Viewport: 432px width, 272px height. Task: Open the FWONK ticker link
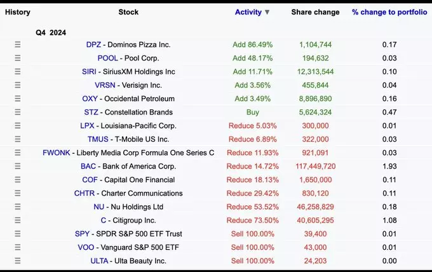tap(57, 153)
